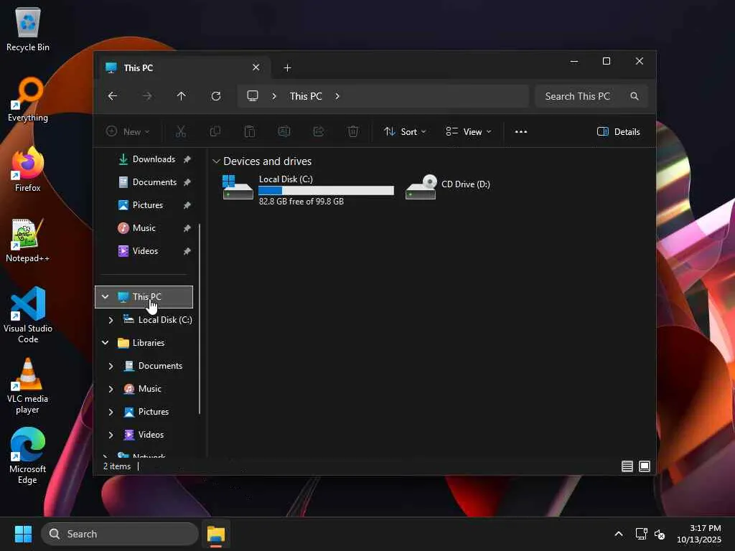
Task: Click the Search This PC field
Action: pos(591,96)
